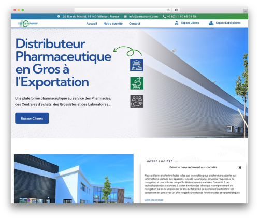The width and height of the screenshot is (259, 219).
Task: Click the 'Une plateforme pharmaceutique' paragraph
Action: (x=63, y=101)
